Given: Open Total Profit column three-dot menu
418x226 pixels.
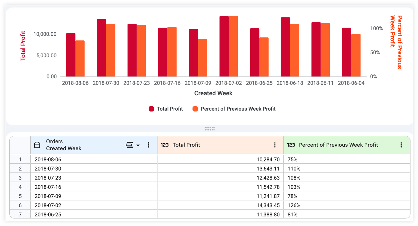Looking at the screenshot, I should point(275,145).
